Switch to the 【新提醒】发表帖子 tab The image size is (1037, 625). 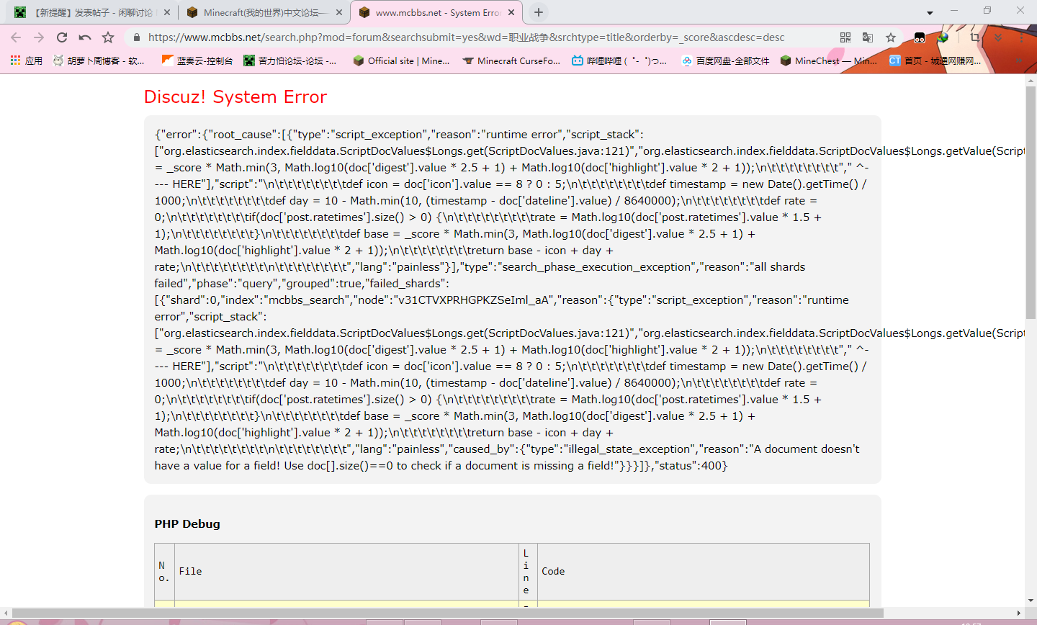click(93, 12)
